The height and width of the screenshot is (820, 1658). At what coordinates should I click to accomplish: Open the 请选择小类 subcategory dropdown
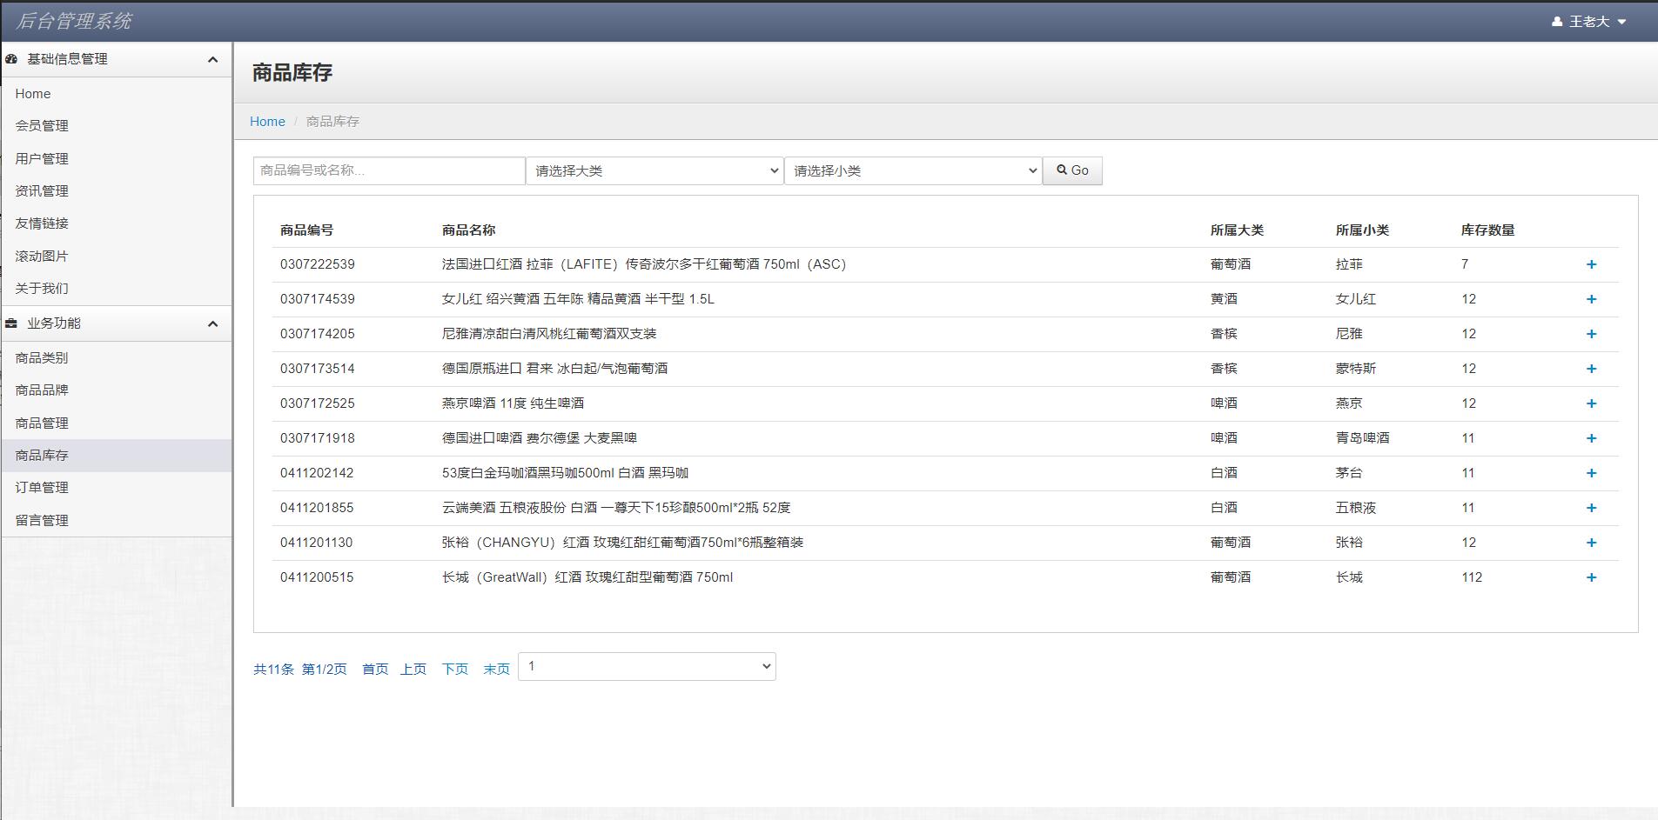click(912, 170)
